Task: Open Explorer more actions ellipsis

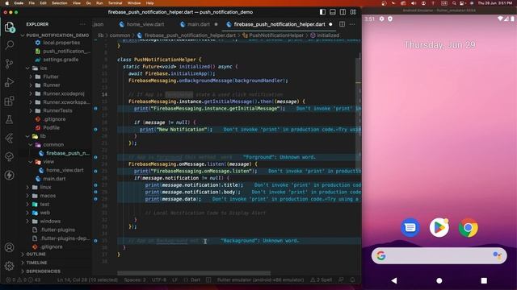Action: (x=82, y=24)
